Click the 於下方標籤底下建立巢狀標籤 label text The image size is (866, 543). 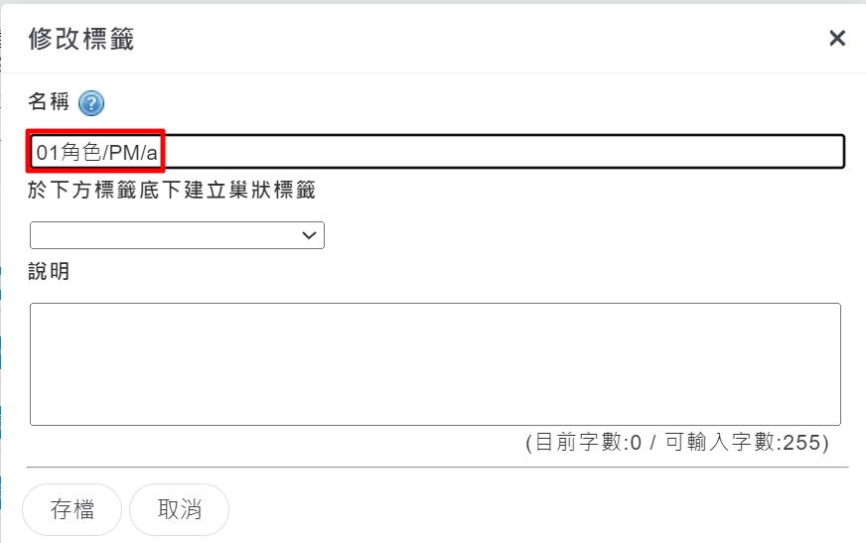click(172, 191)
